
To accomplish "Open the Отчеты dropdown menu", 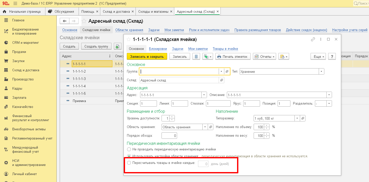I will pos(264,57).
